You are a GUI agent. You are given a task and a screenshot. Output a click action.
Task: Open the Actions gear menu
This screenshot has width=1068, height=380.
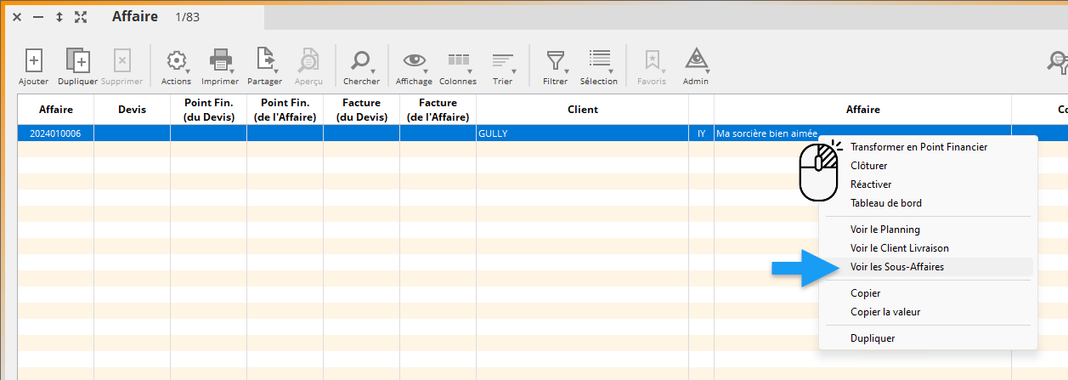point(176,61)
